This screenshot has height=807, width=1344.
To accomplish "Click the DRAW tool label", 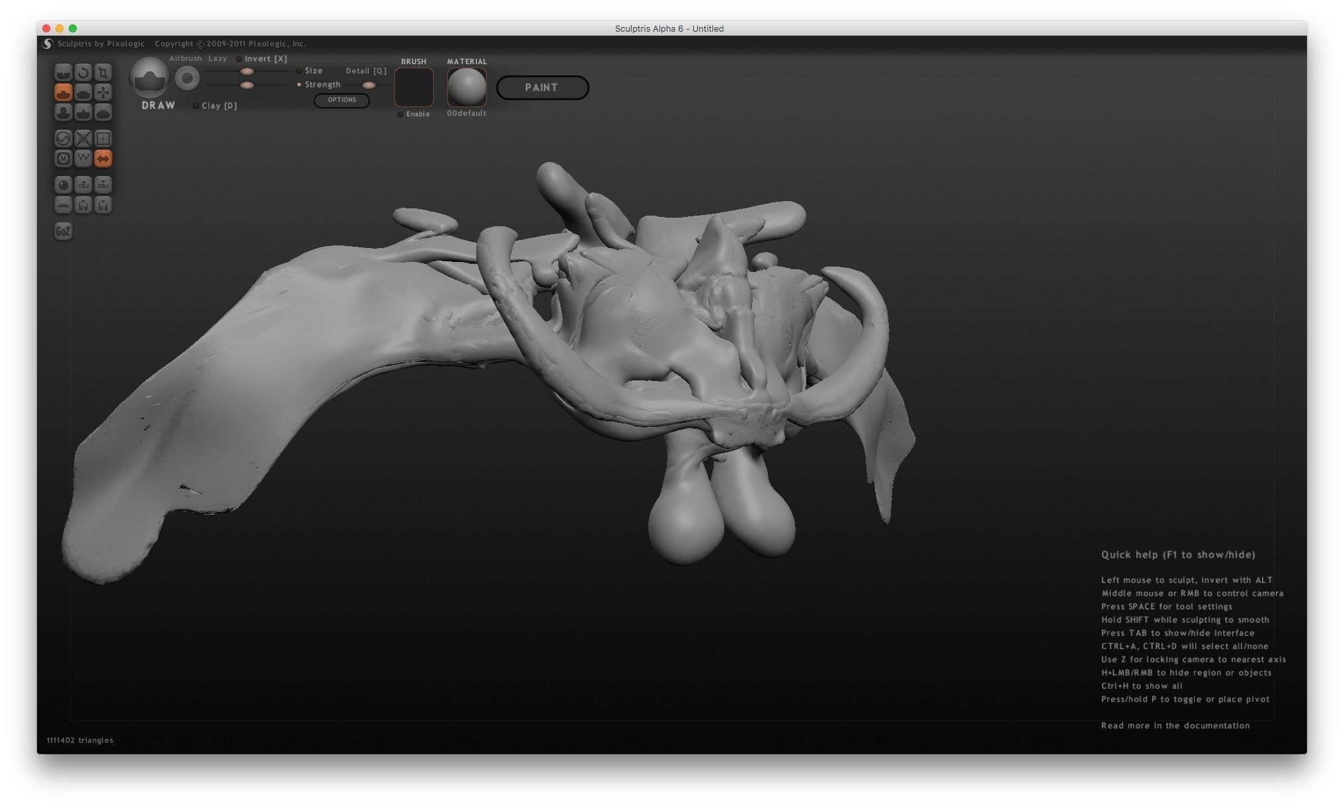I will (158, 105).
